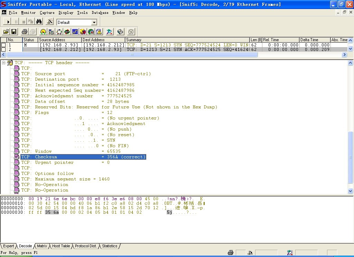Click the packet list scroll left arrow

pos(3,54)
